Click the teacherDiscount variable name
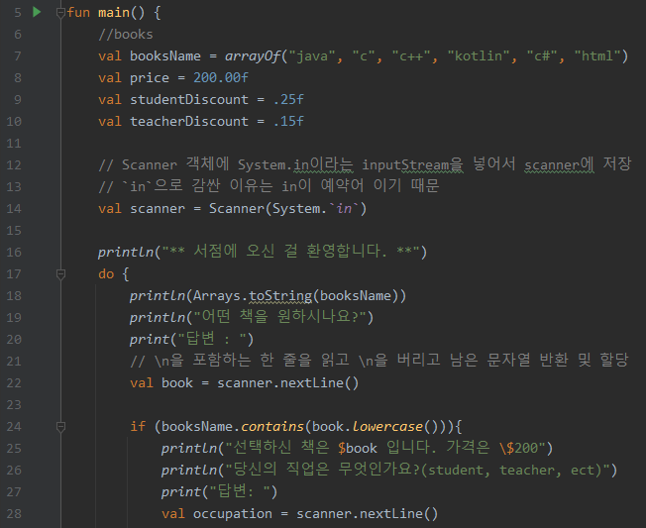 (189, 122)
